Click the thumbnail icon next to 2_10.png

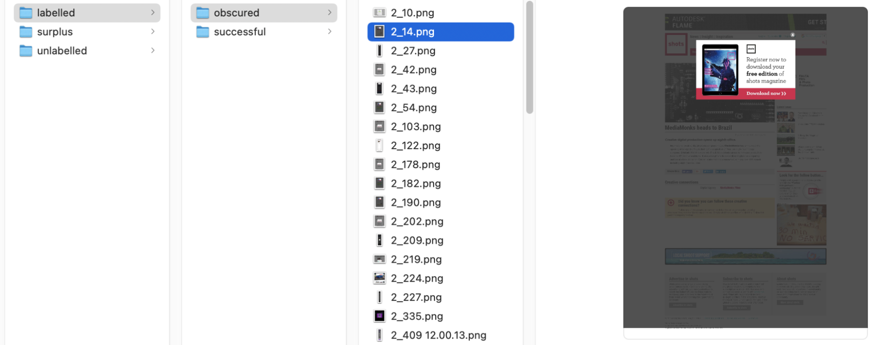[379, 12]
